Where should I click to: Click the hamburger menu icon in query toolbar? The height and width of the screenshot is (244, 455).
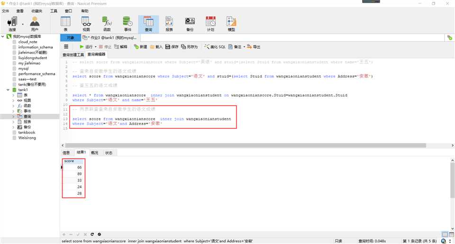[x=66, y=46]
